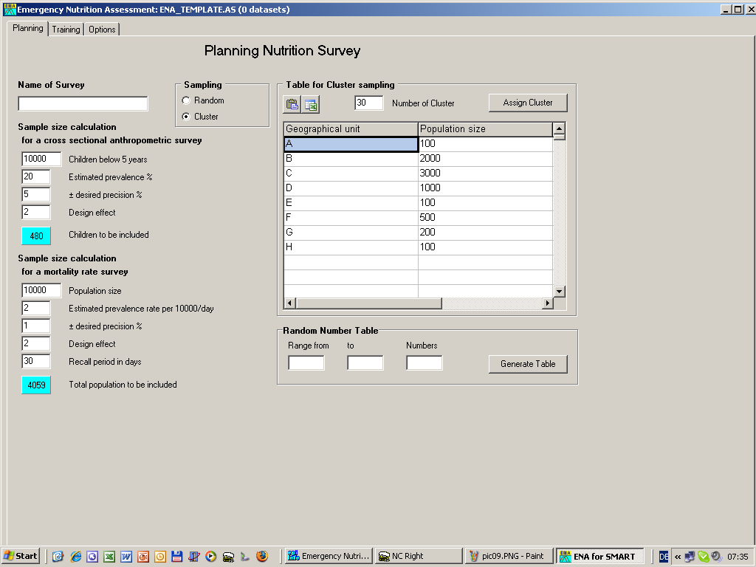Click the cyan Children to be included result box
This screenshot has width=756, height=567.
[x=36, y=236]
